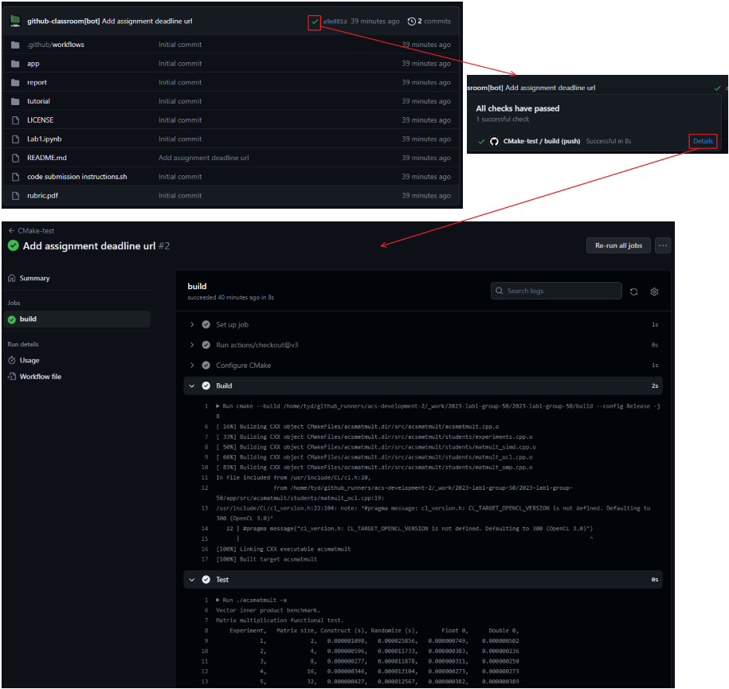Open the Workflow file view
The image size is (729, 689).
tap(41, 377)
